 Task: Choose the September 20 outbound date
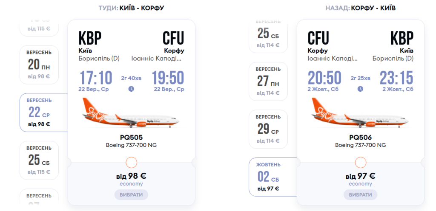point(39,65)
